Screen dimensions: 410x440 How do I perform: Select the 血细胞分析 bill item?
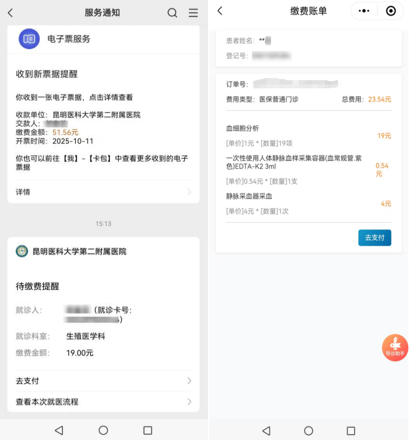(x=243, y=128)
